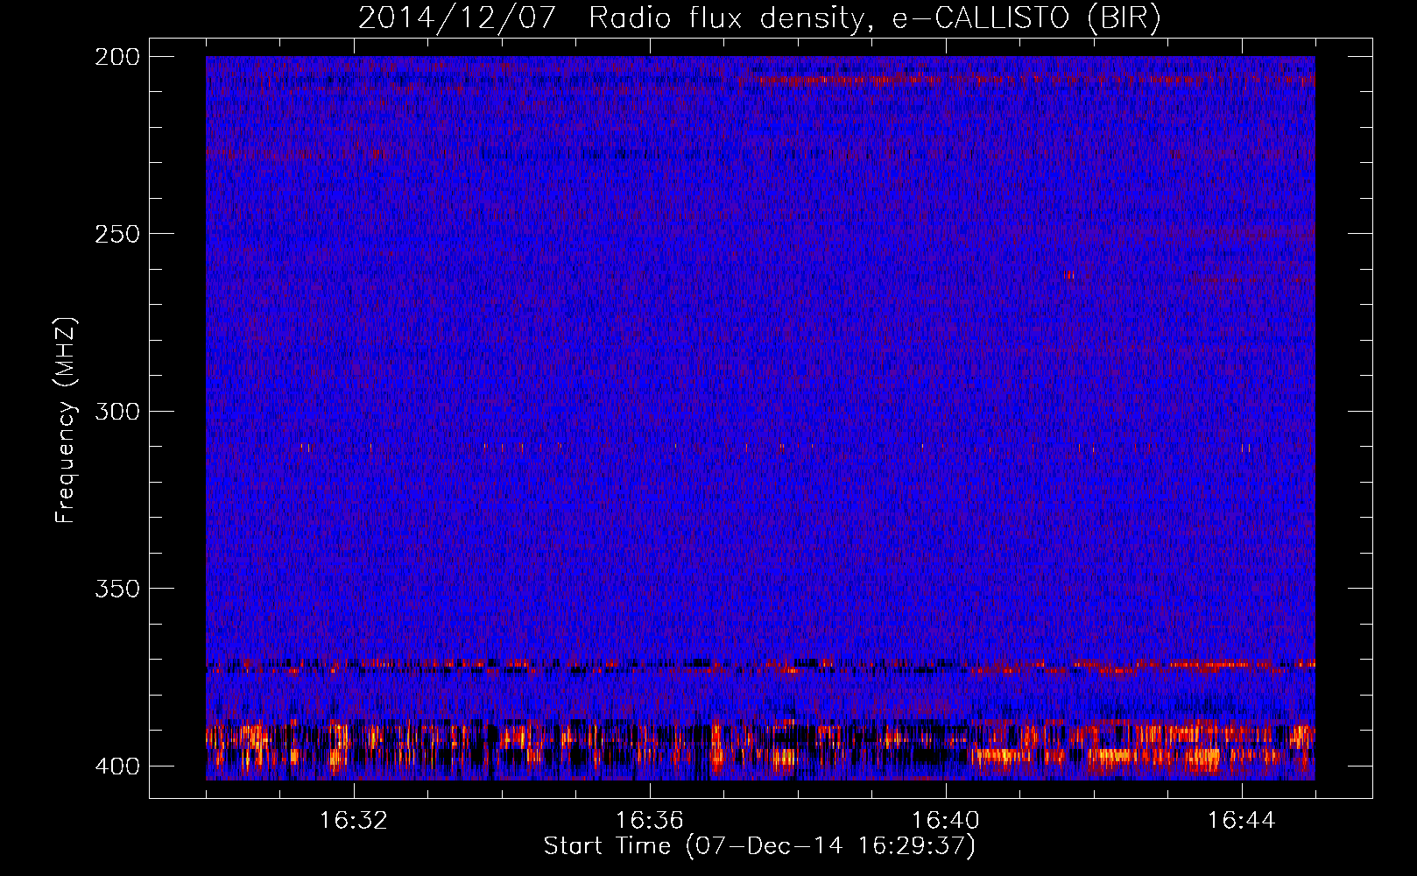Screen dimensions: 1417x876
Task: Click the 200 frequency tick label
Action: pos(117,57)
